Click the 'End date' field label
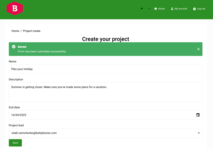 14,108
